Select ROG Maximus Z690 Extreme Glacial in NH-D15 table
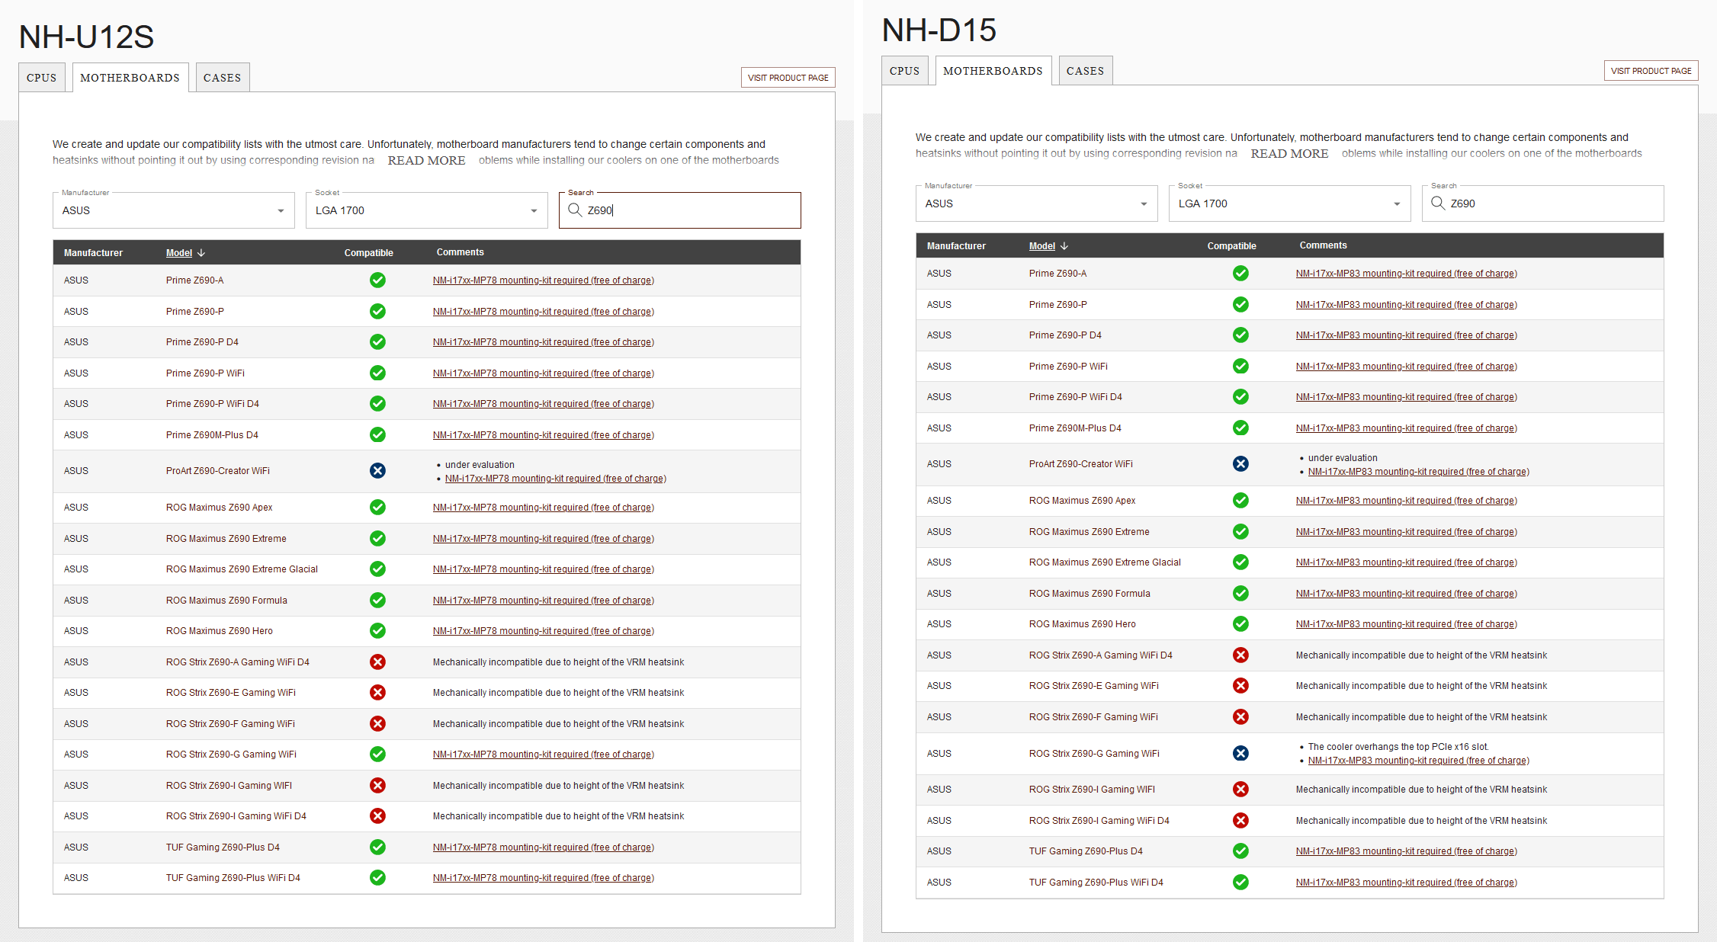1717x942 pixels. [1105, 562]
